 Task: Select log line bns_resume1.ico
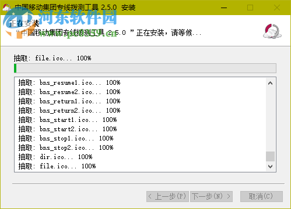[x=69, y=82]
